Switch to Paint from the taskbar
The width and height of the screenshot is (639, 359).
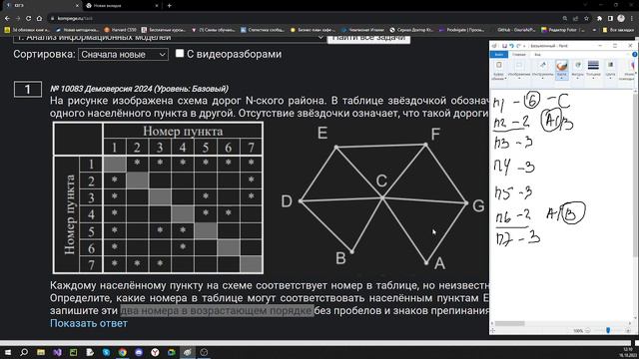[188, 352]
